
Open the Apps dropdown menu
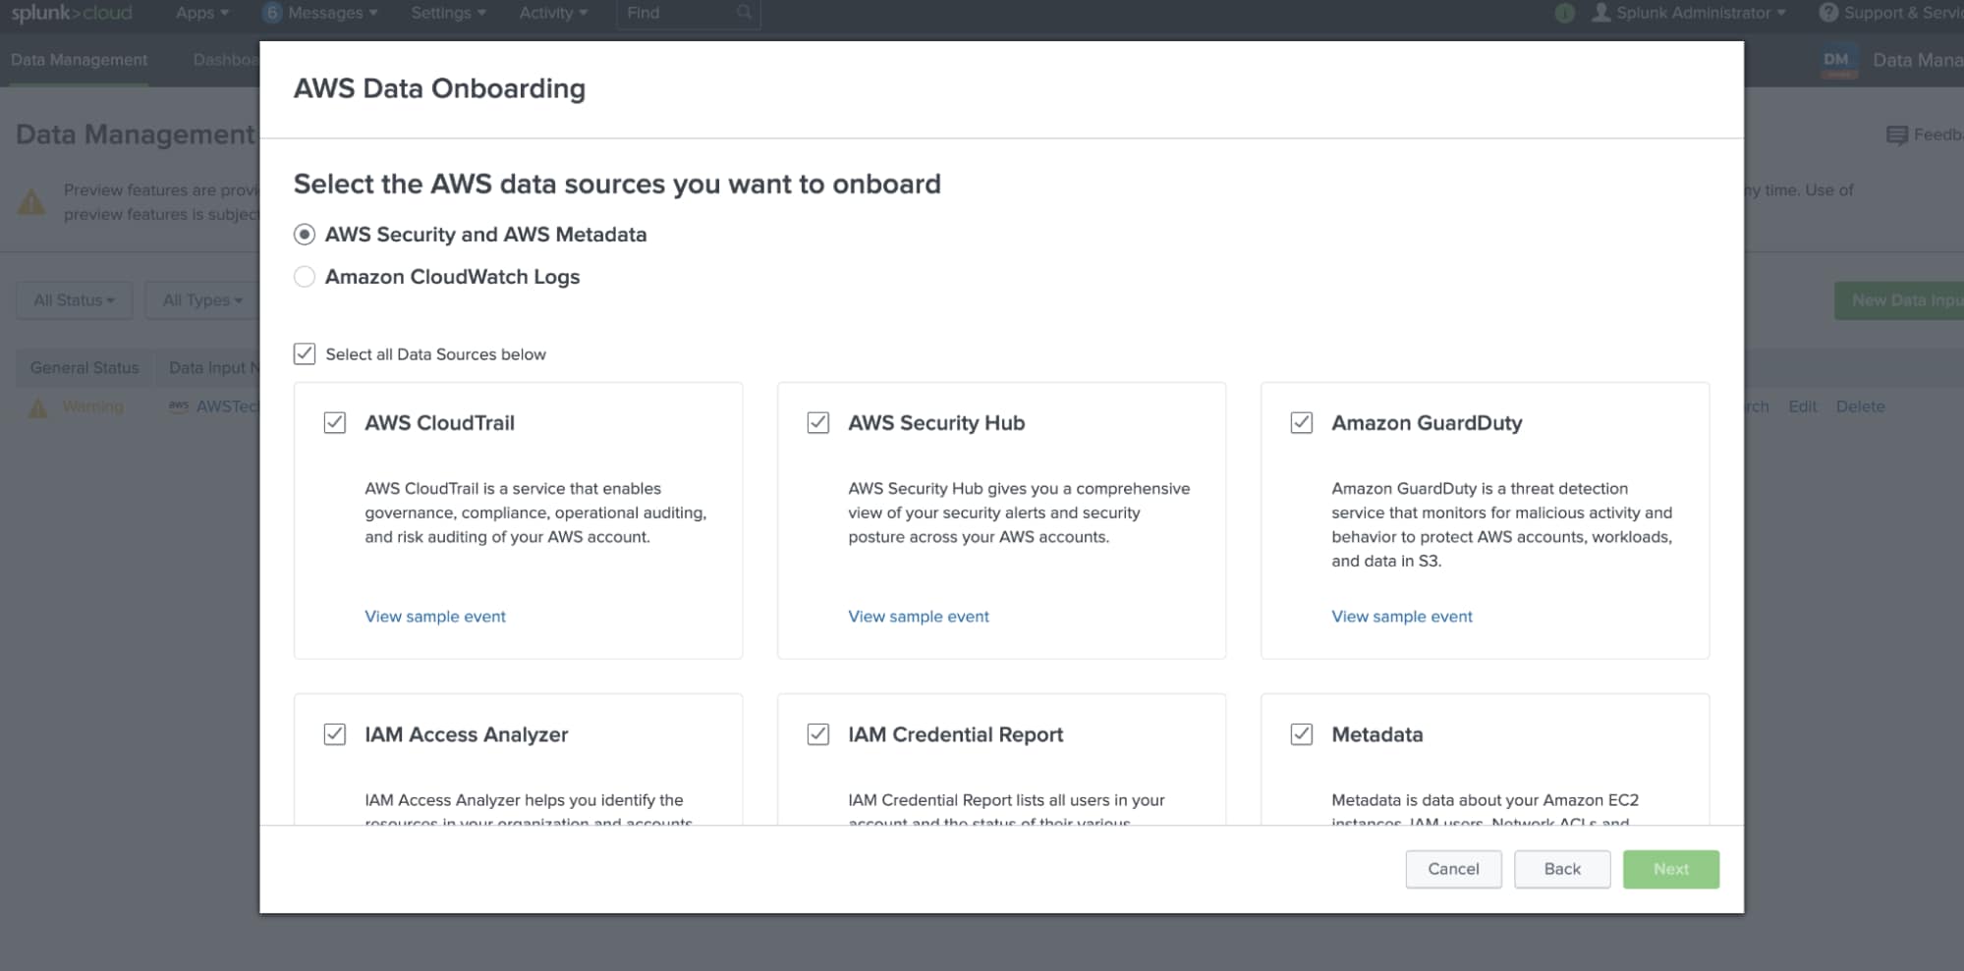point(202,13)
